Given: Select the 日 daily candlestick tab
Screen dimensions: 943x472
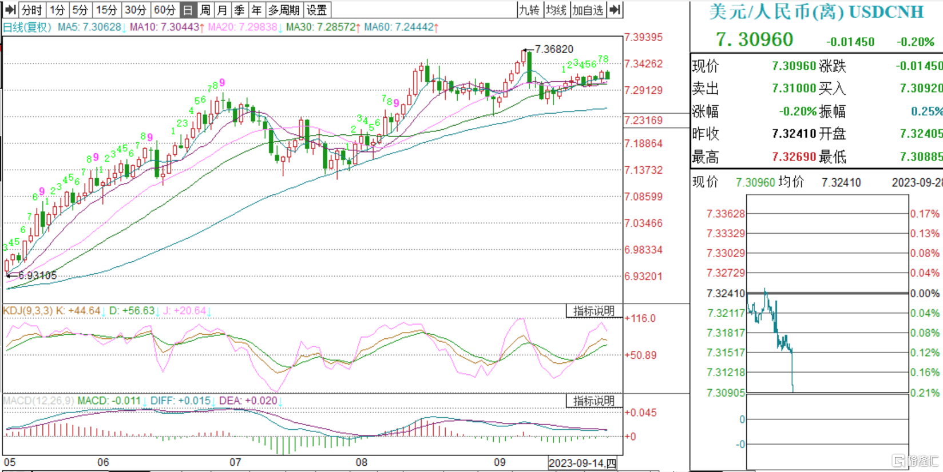Looking at the screenshot, I should point(188,10).
